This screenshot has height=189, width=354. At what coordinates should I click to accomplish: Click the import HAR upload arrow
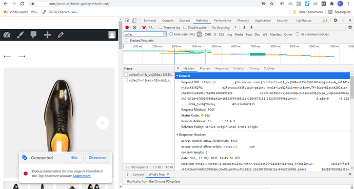point(244,27)
